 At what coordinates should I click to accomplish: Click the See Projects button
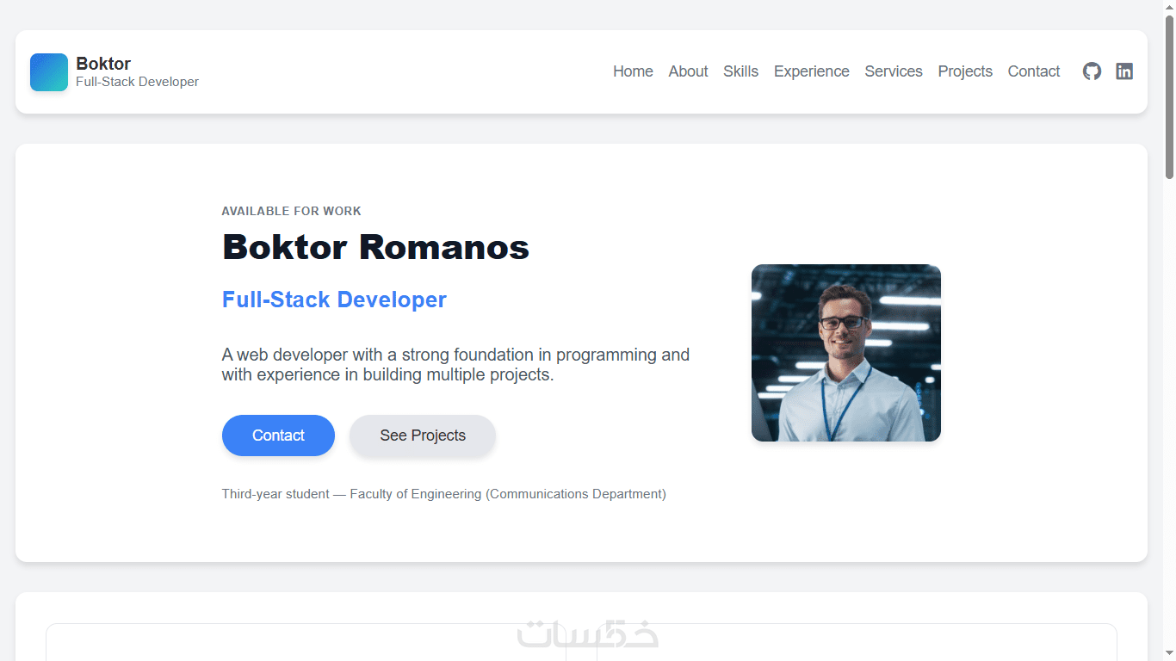423,436
